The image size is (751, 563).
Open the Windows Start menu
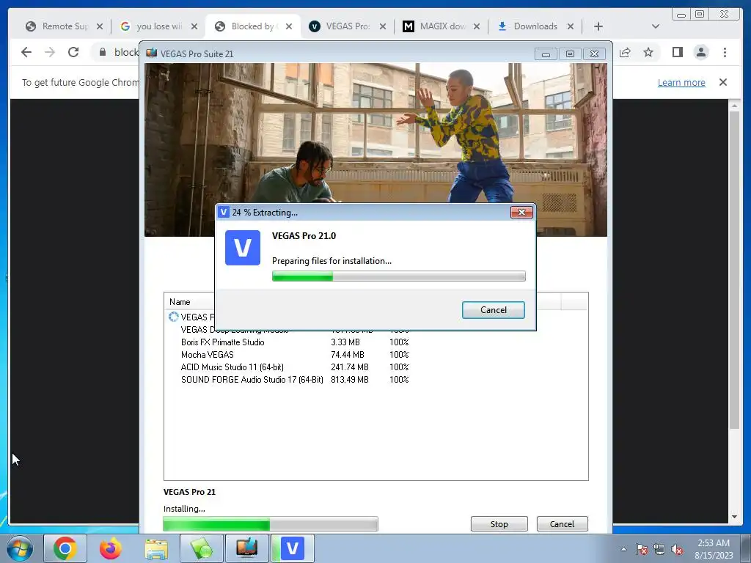(20, 548)
